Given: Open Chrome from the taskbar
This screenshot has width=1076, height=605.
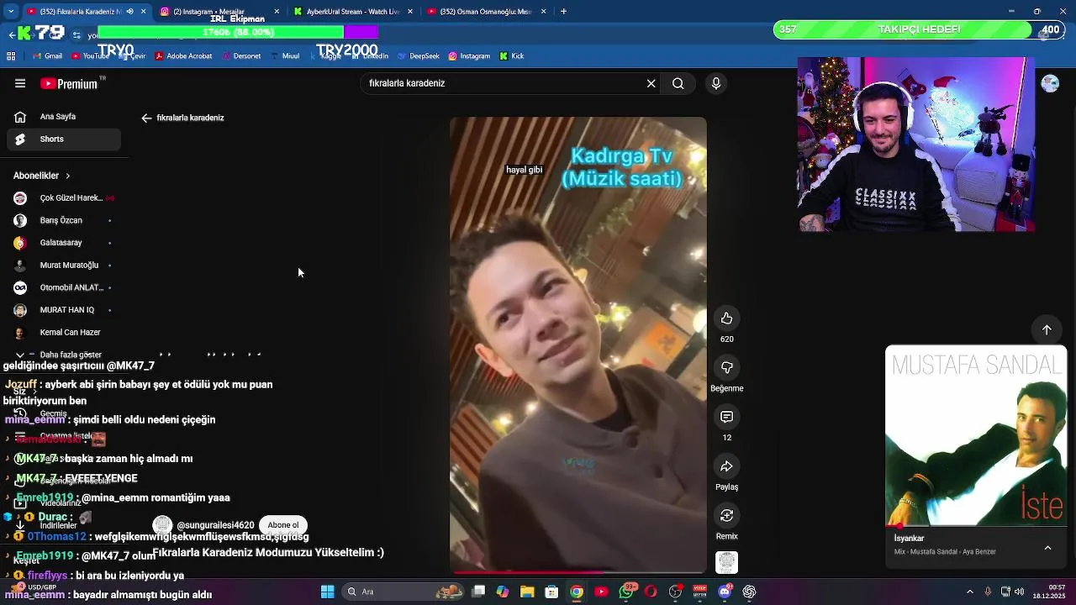Looking at the screenshot, I should pyautogui.click(x=577, y=592).
